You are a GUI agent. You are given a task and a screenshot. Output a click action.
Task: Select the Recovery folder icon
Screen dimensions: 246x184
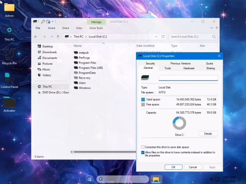tap(76, 78)
